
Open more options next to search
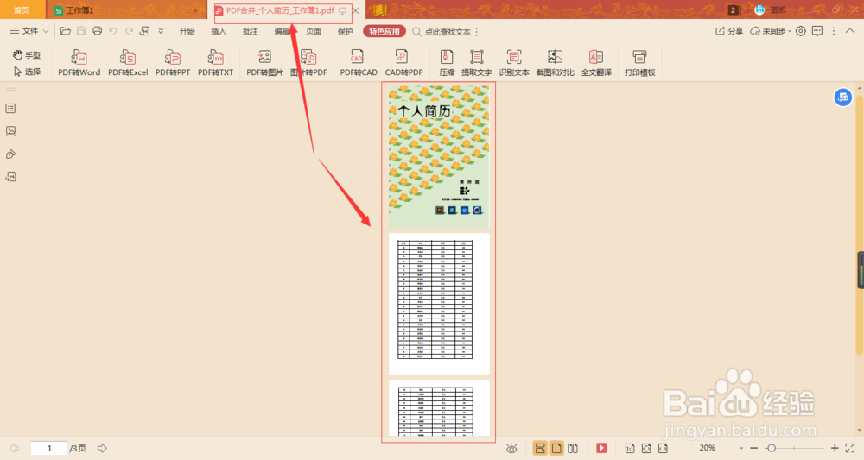pyautogui.click(x=477, y=32)
